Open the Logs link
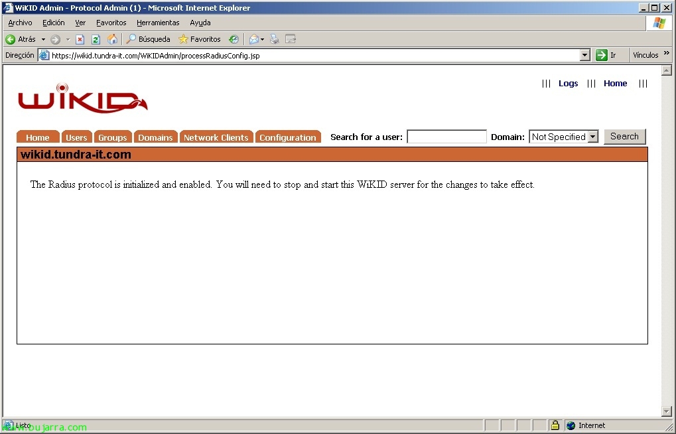Screen dimensions: 676x434 569,83
